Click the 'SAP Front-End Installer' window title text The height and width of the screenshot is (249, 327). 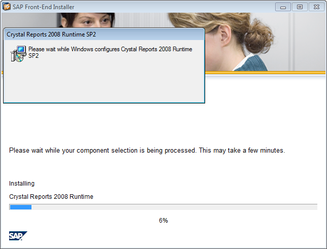click(43, 7)
